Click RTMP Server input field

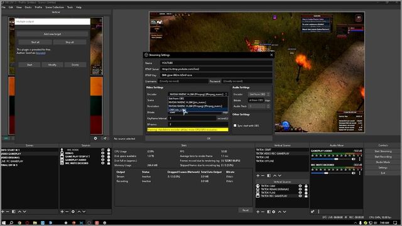tap(216, 69)
